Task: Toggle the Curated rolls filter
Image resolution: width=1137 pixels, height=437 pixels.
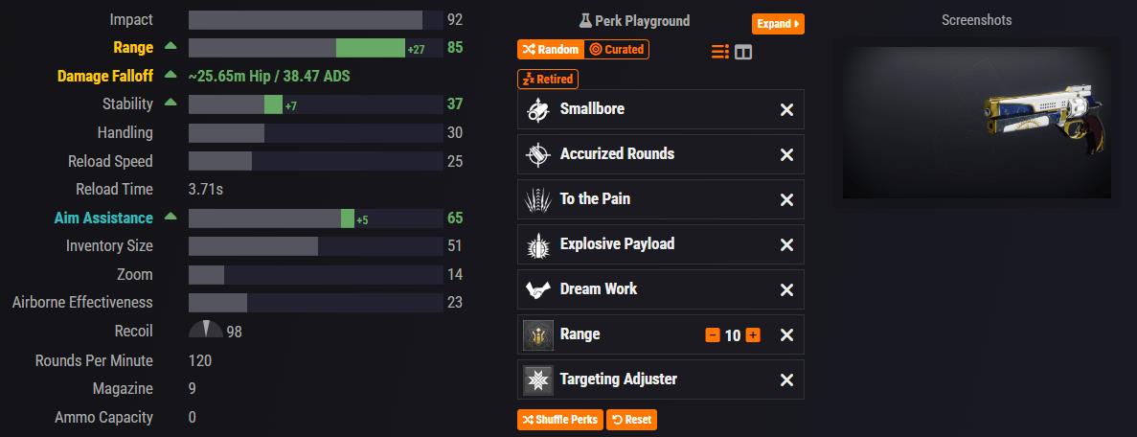Action: coord(617,49)
